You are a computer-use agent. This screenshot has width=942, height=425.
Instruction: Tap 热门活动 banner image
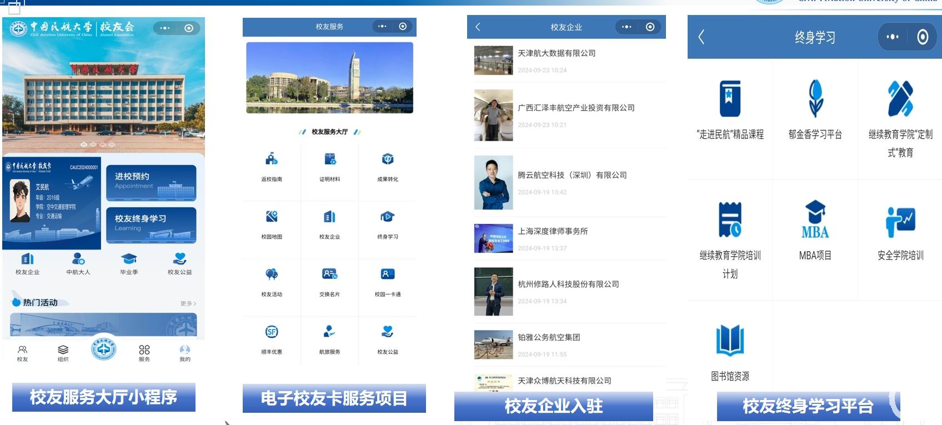point(103,324)
